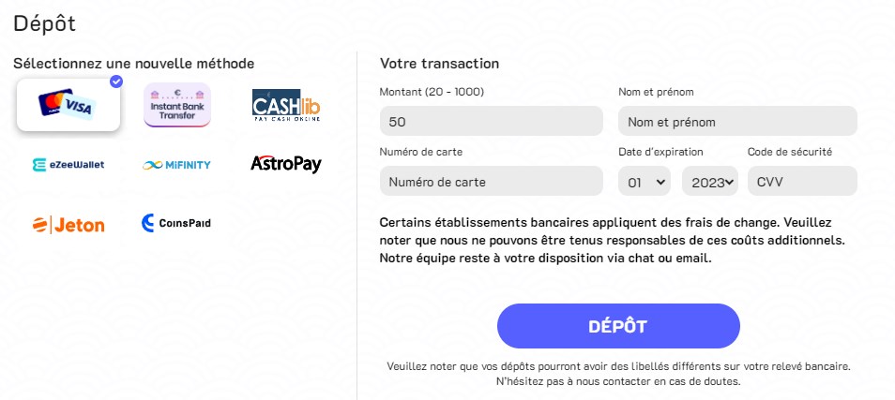Select AstroPay deposit option

point(286,165)
